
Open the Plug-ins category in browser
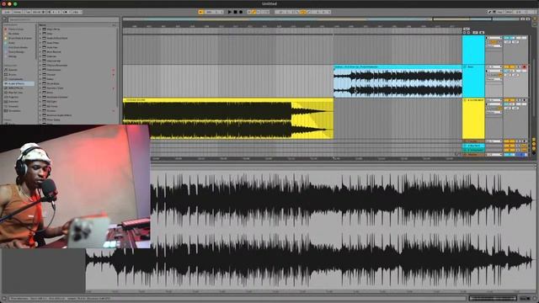(13, 98)
